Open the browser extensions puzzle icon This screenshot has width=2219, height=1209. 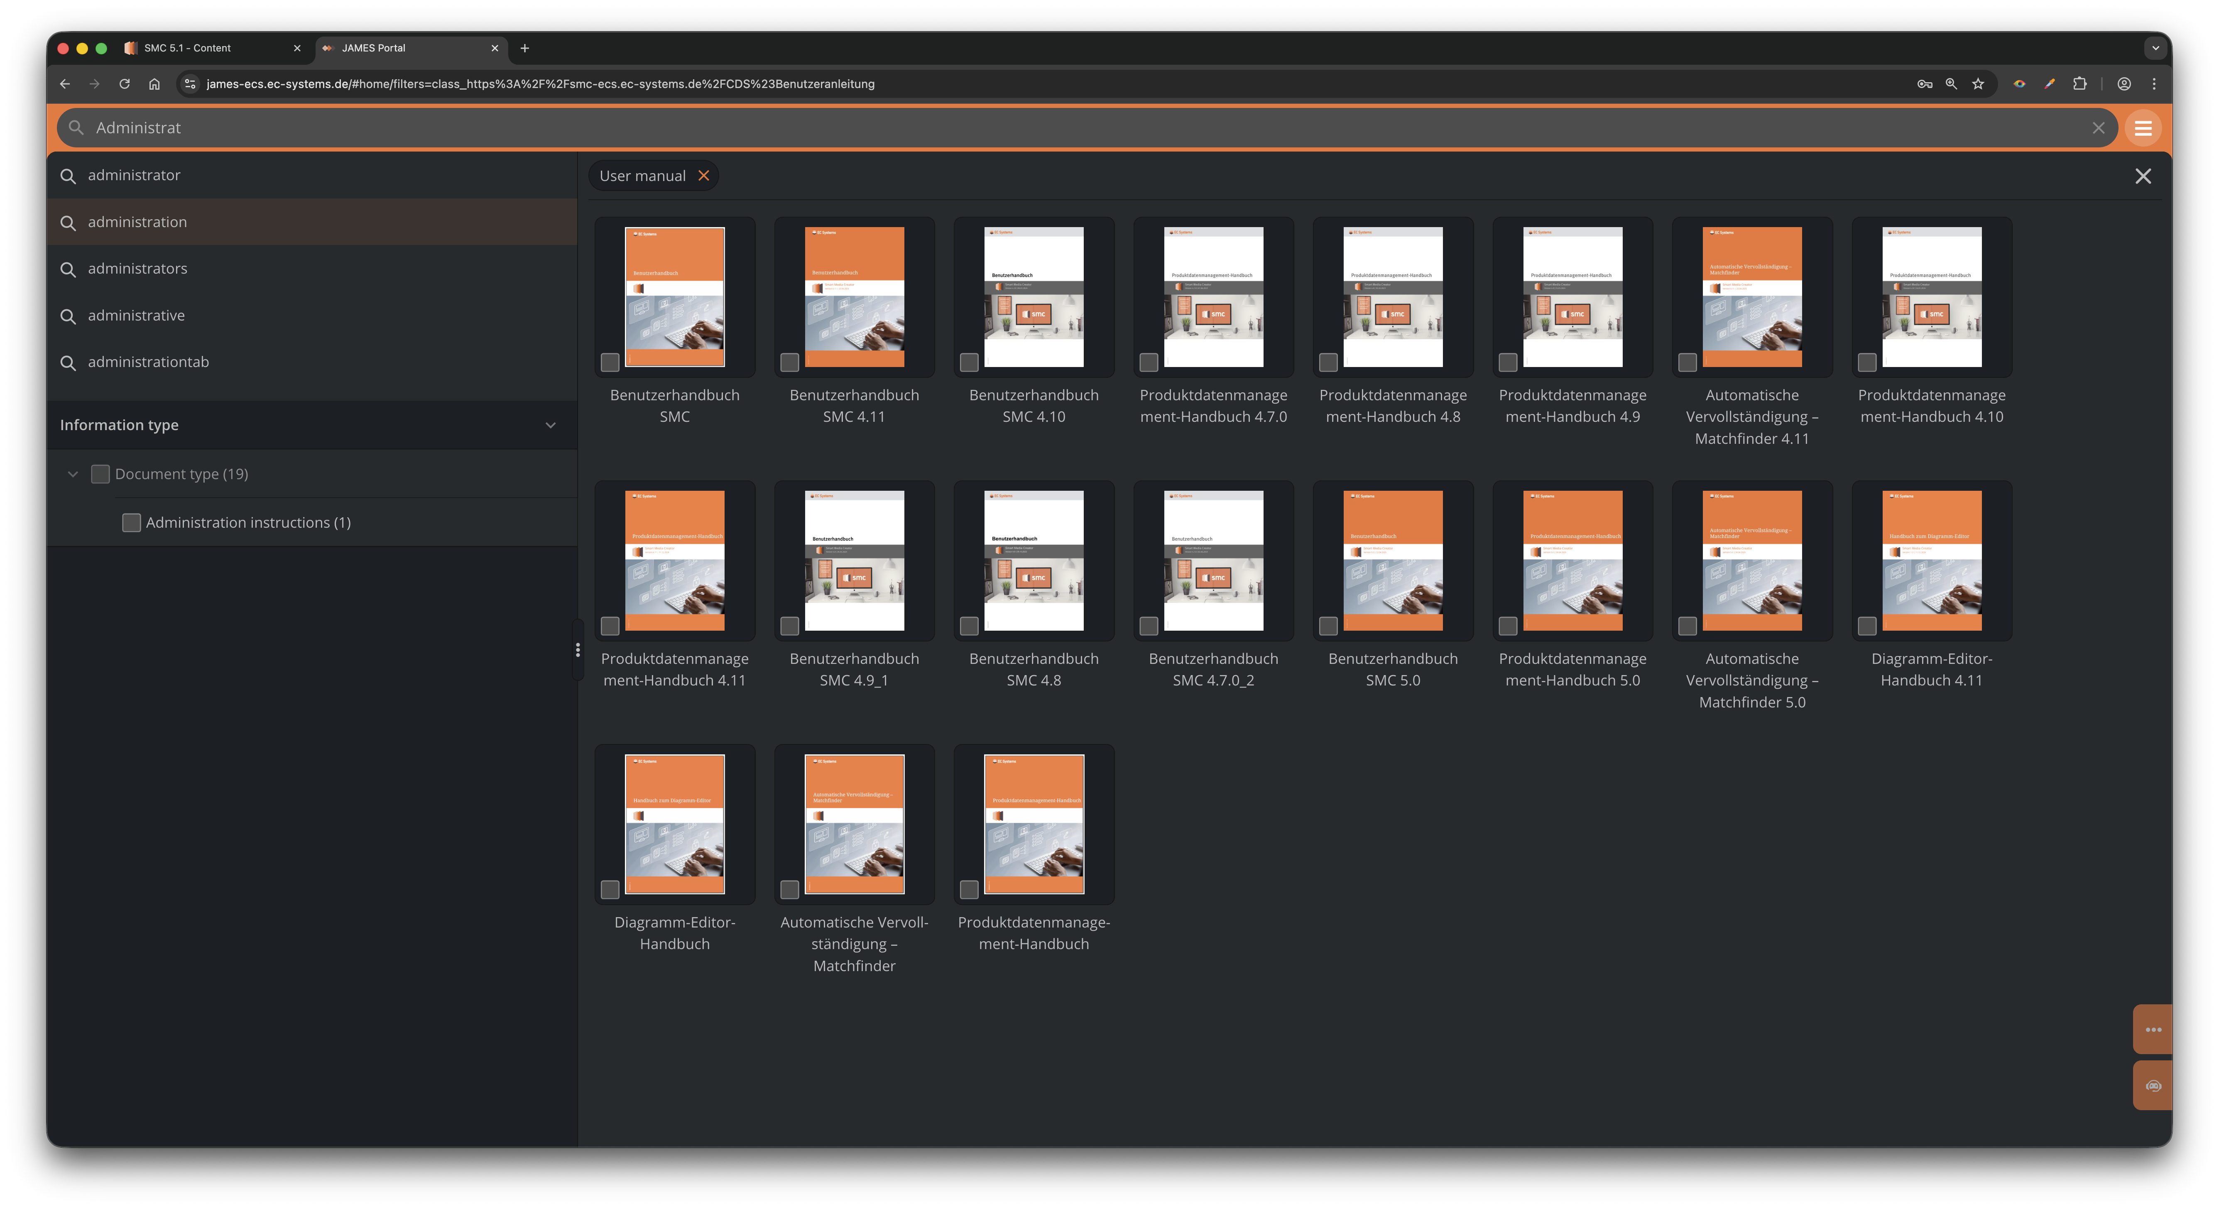pyautogui.click(x=2079, y=84)
